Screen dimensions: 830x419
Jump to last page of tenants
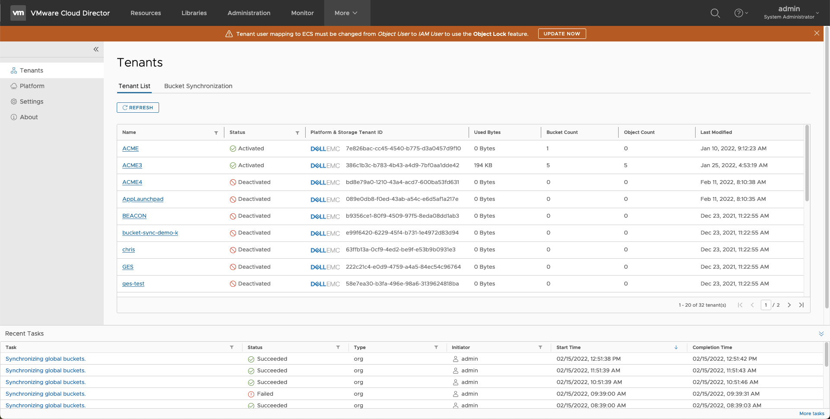coord(801,305)
